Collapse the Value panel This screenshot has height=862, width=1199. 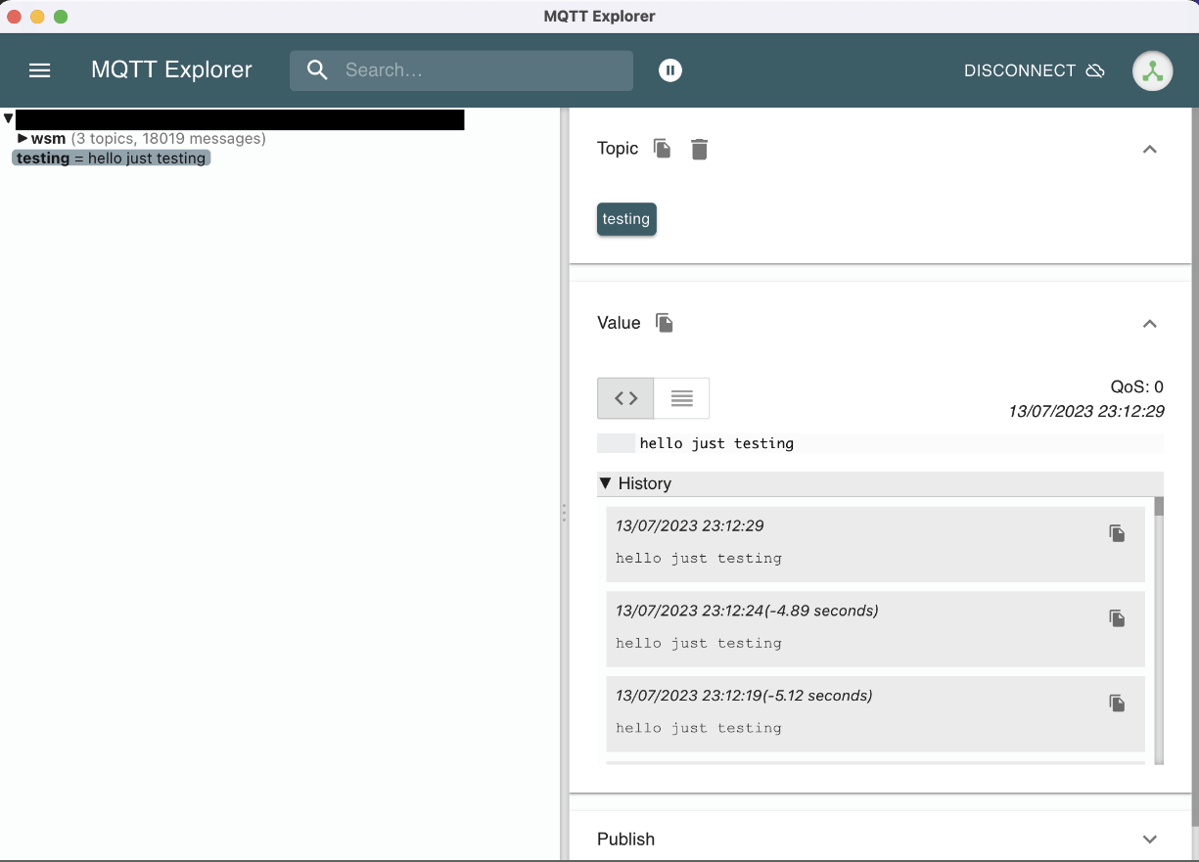[1150, 323]
